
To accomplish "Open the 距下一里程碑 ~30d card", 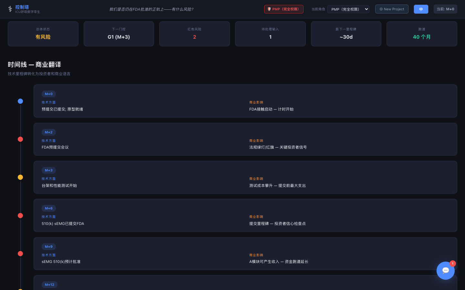I will (346, 34).
